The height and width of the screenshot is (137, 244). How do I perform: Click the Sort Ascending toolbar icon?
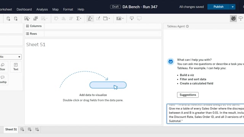(x=64, y=19)
